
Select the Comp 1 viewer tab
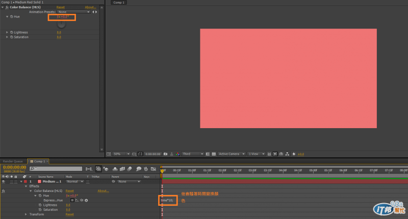tap(119, 3)
